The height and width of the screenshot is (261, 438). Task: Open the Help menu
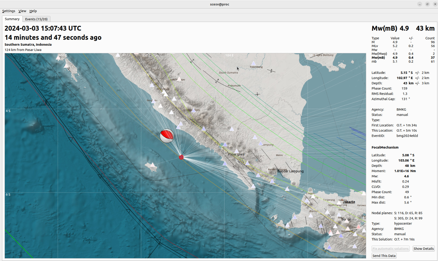coord(33,11)
